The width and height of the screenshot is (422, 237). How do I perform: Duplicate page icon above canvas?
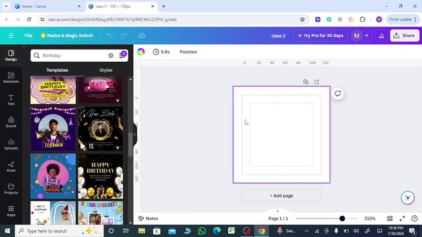306,82
